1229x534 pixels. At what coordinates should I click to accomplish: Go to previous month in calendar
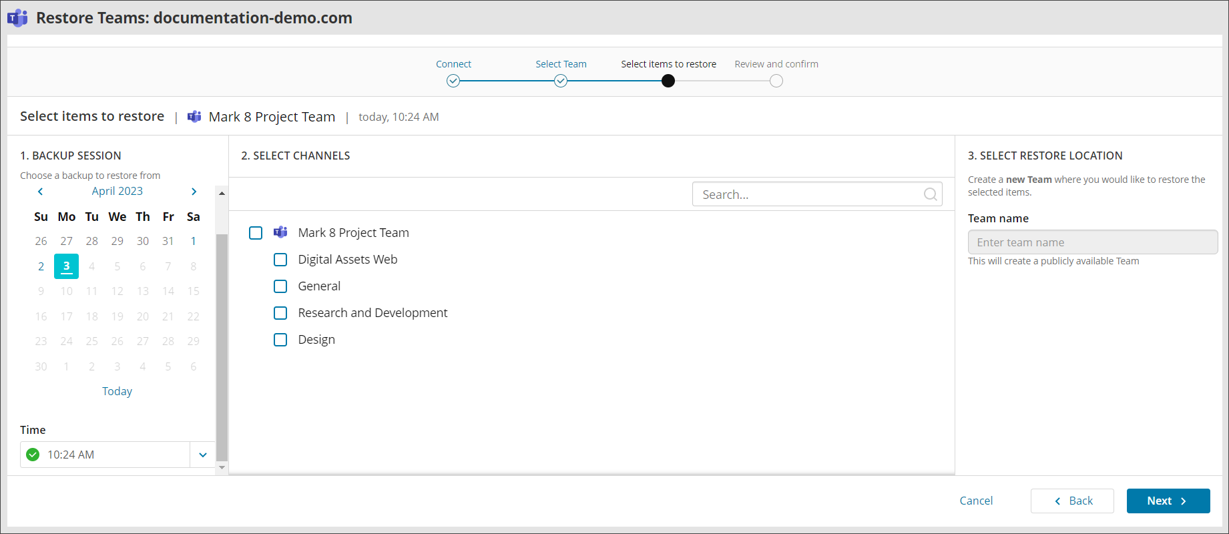pos(41,192)
